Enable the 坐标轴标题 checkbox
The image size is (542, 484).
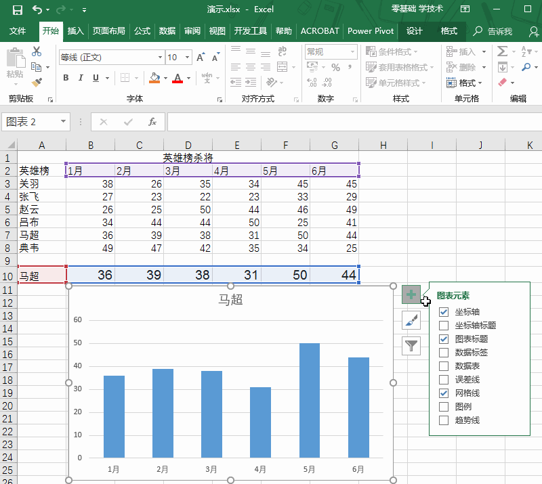click(x=444, y=326)
